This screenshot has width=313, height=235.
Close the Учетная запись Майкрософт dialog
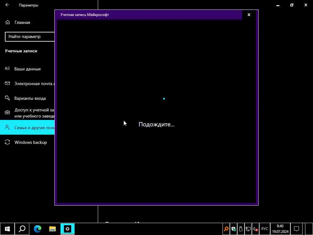[249, 15]
